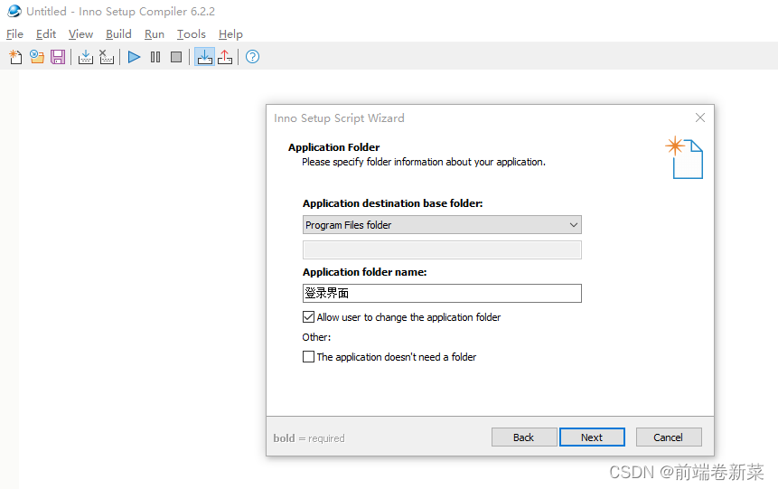This screenshot has width=778, height=489.
Task: Open the Run menu
Action: pyautogui.click(x=155, y=34)
